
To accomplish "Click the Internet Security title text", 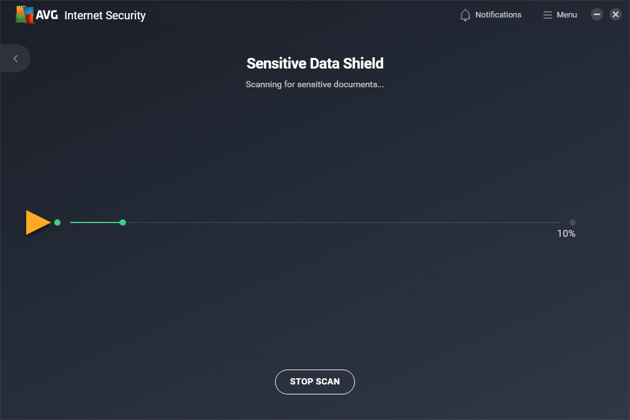I will click(x=105, y=16).
